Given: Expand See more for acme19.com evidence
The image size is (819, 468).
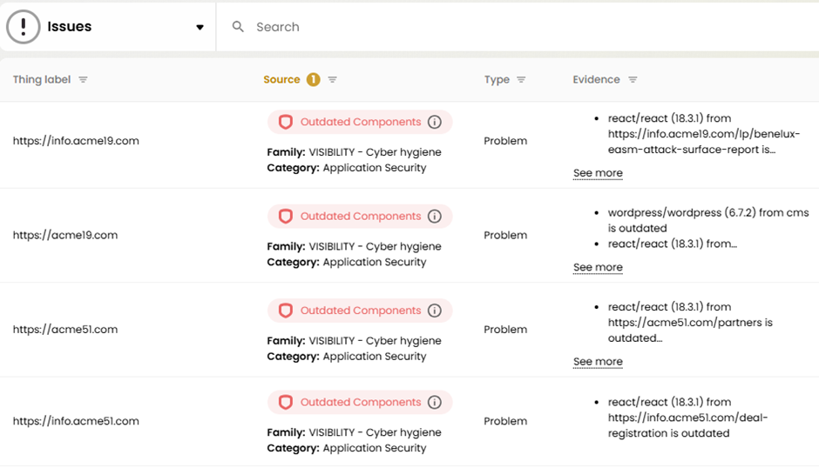Looking at the screenshot, I should (x=598, y=268).
